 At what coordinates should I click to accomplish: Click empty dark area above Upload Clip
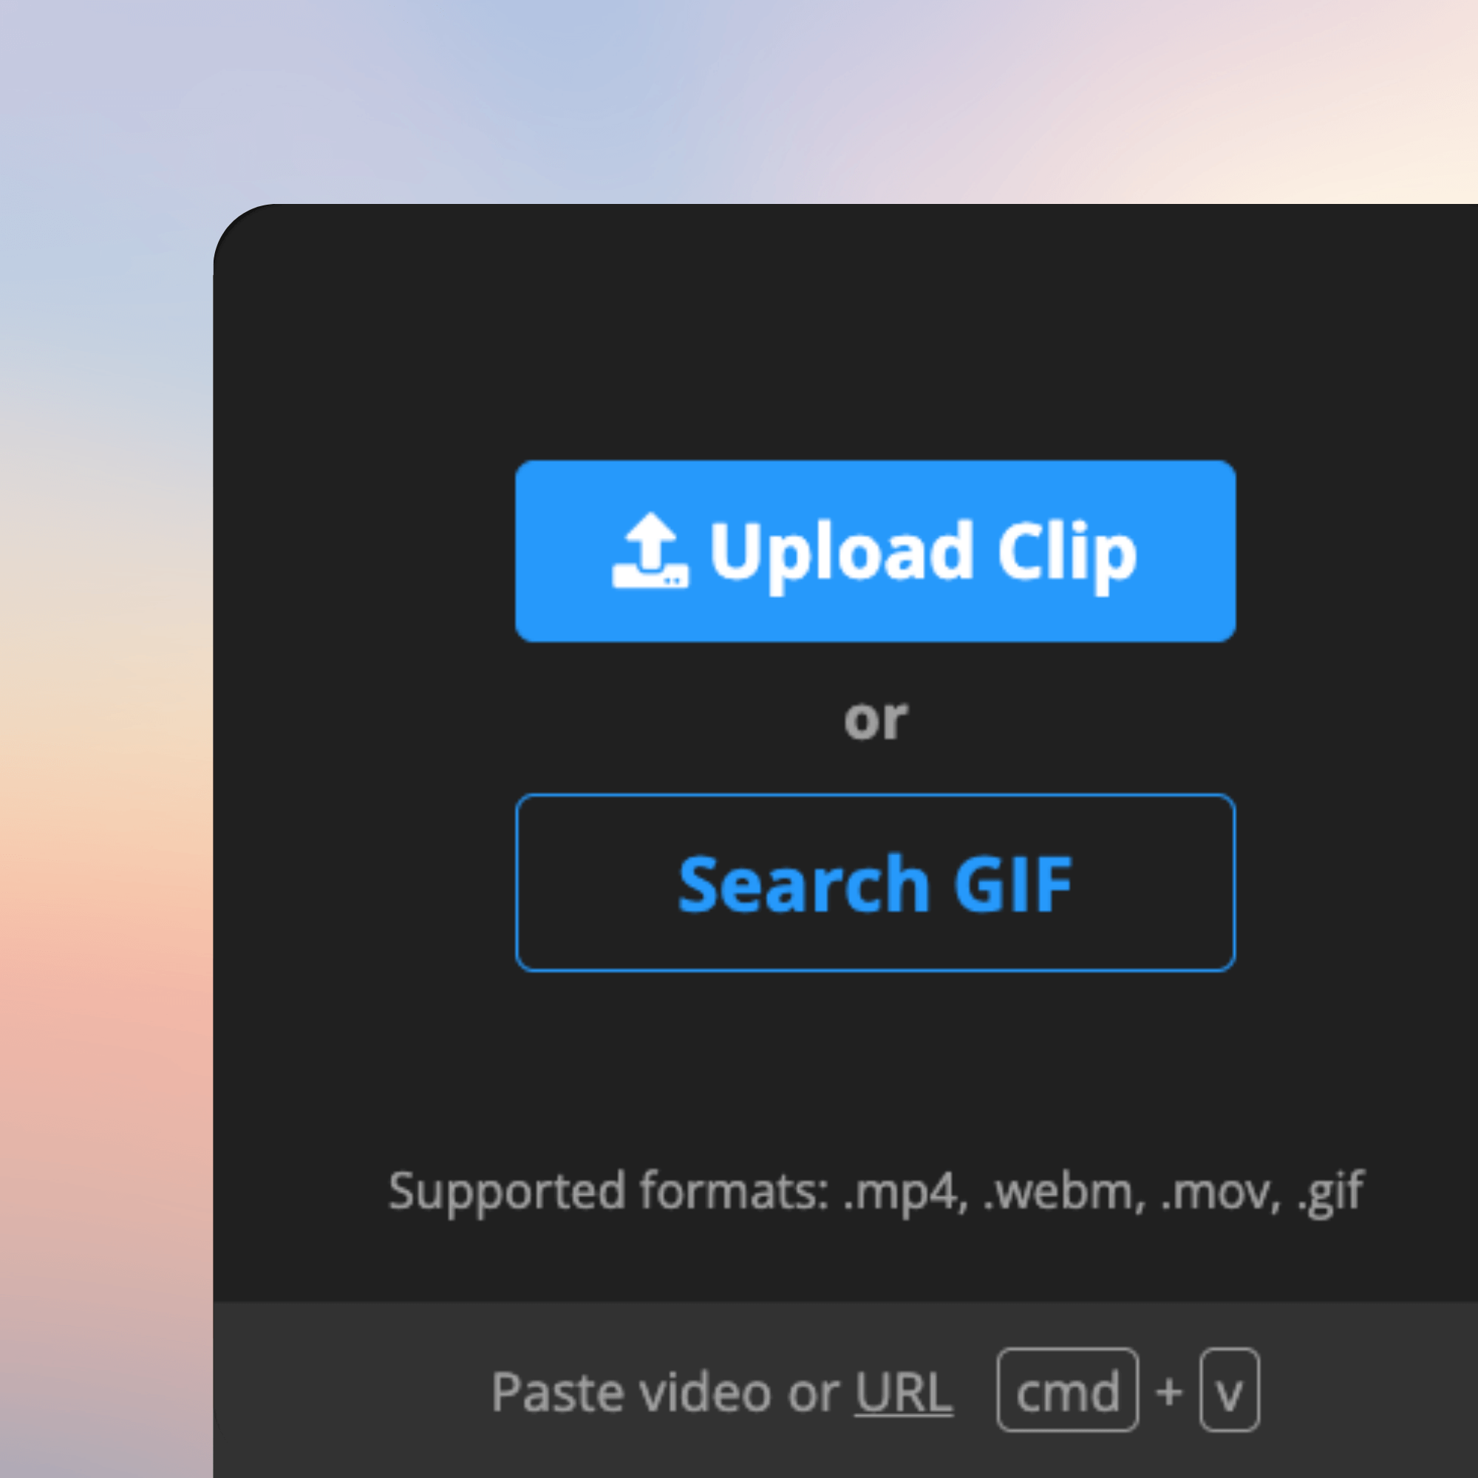(875, 336)
